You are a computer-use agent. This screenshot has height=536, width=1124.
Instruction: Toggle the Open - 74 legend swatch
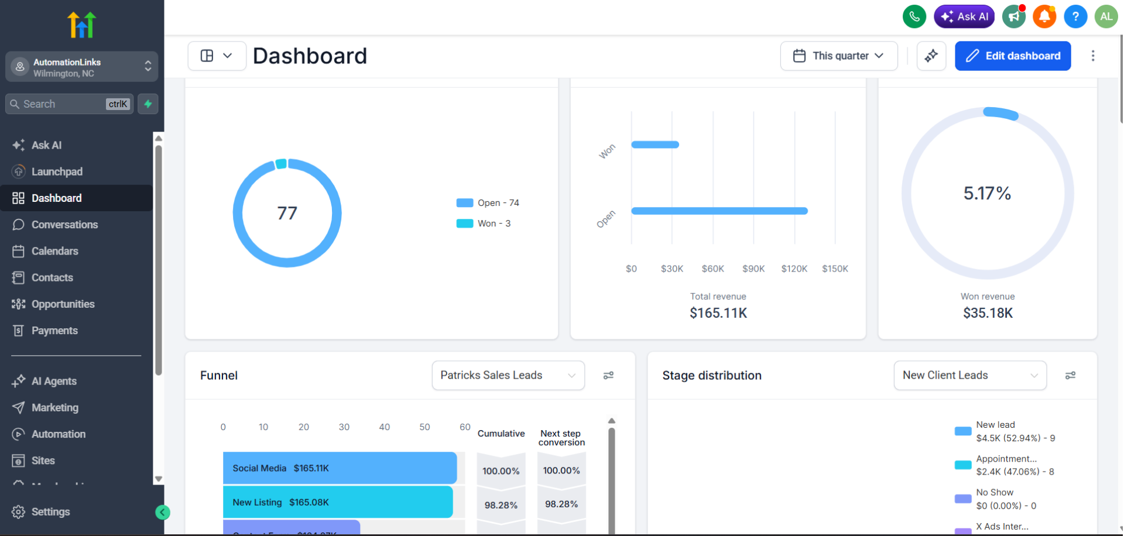(x=465, y=202)
